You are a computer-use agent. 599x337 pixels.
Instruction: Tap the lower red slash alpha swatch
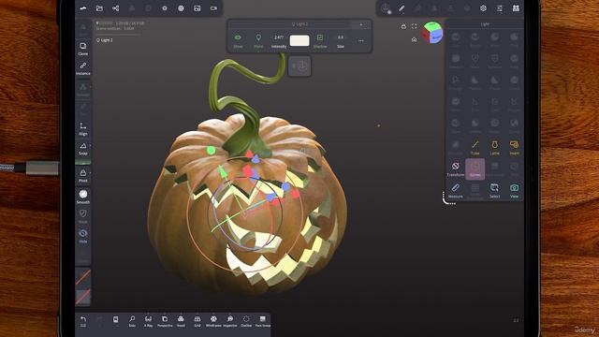pos(83,297)
